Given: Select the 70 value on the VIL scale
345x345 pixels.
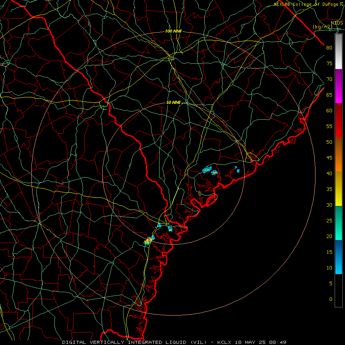Looking at the screenshot, I should 329,79.
